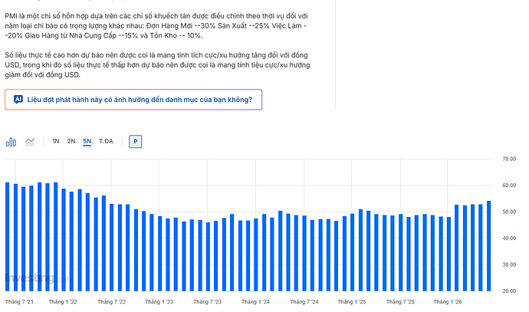529x312 pixels.
Task: Click x-axis label Tháng 7 '21
Action: (x=19, y=302)
